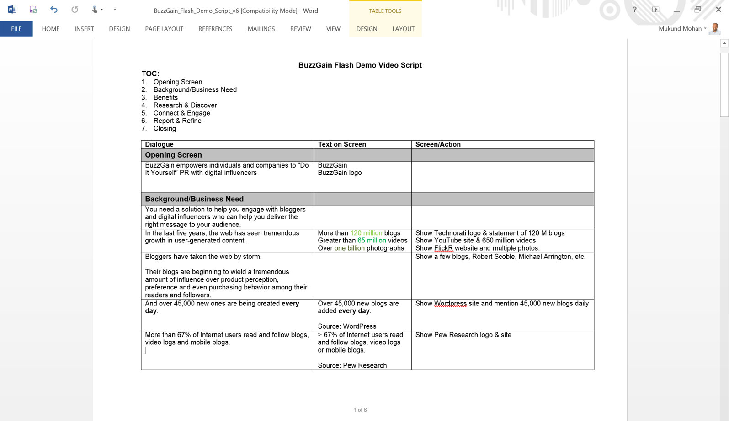The image size is (729, 421).
Task: Click the misspelled word FlickR
Action: (x=443, y=248)
